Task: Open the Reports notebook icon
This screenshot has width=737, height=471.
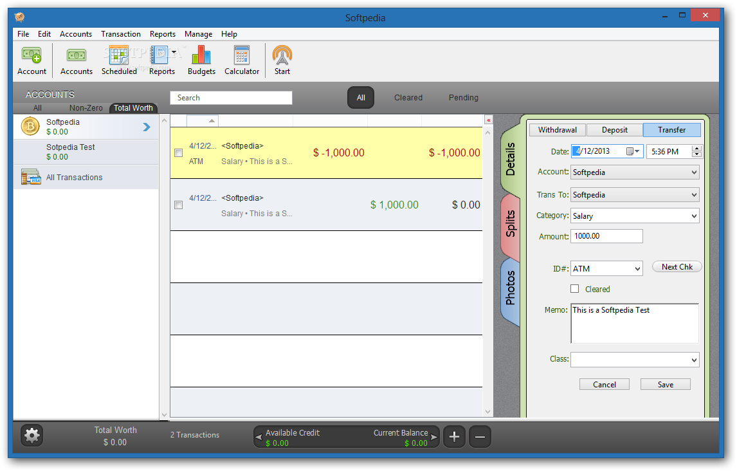Action: tap(159, 55)
